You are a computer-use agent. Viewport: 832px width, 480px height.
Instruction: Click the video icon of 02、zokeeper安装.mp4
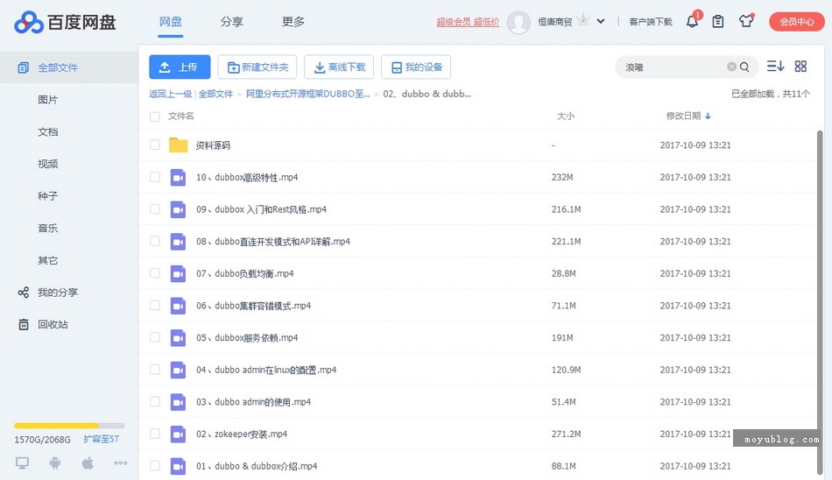178,434
